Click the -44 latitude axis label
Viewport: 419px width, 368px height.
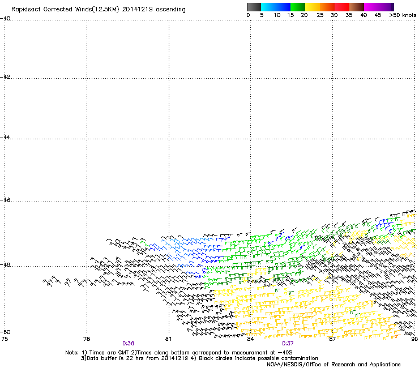click(x=5, y=138)
